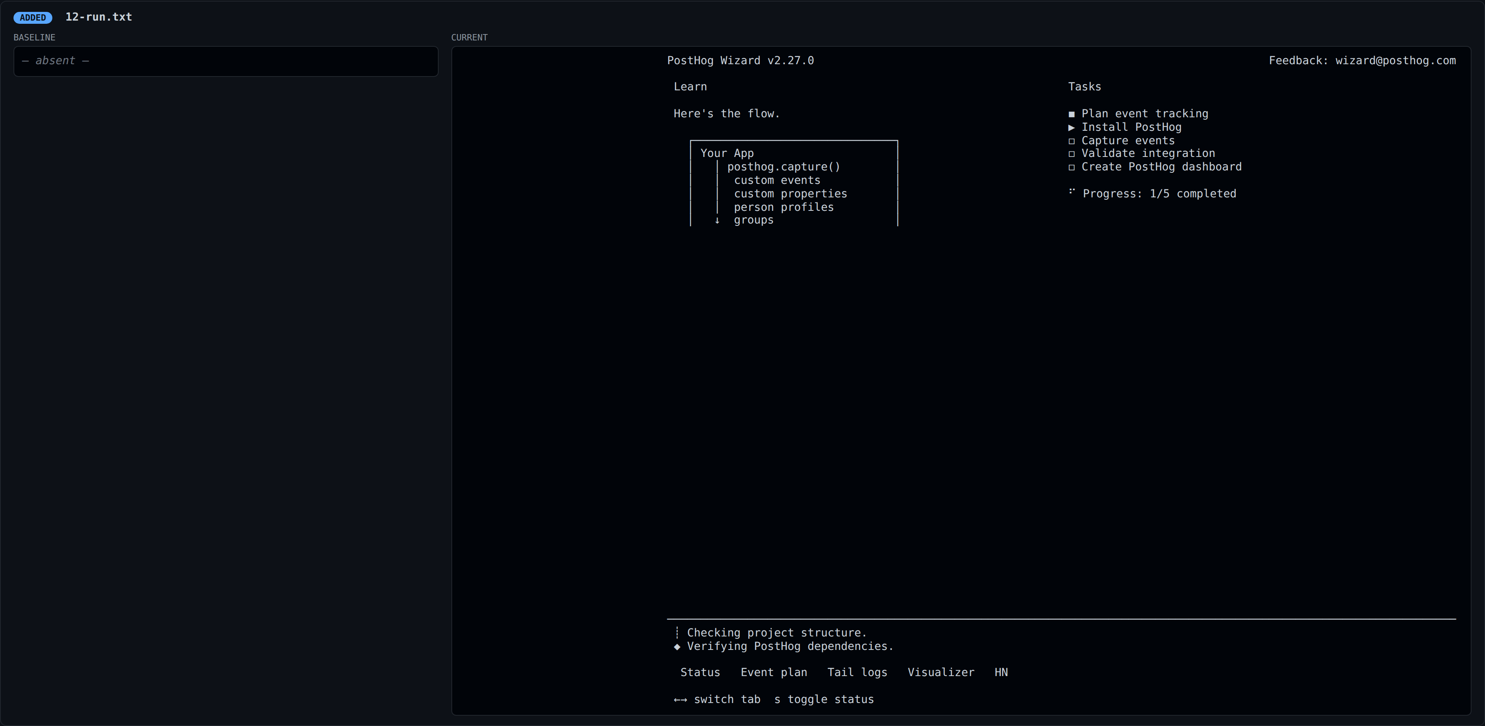The image size is (1485, 726).
Task: Click the checkbox beside Create PostHog dashboard
Action: [1072, 168]
